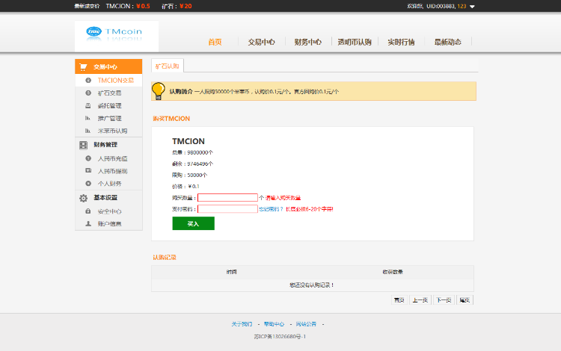
Task: Click the person icon beside 账户信息
Action: [88, 223]
